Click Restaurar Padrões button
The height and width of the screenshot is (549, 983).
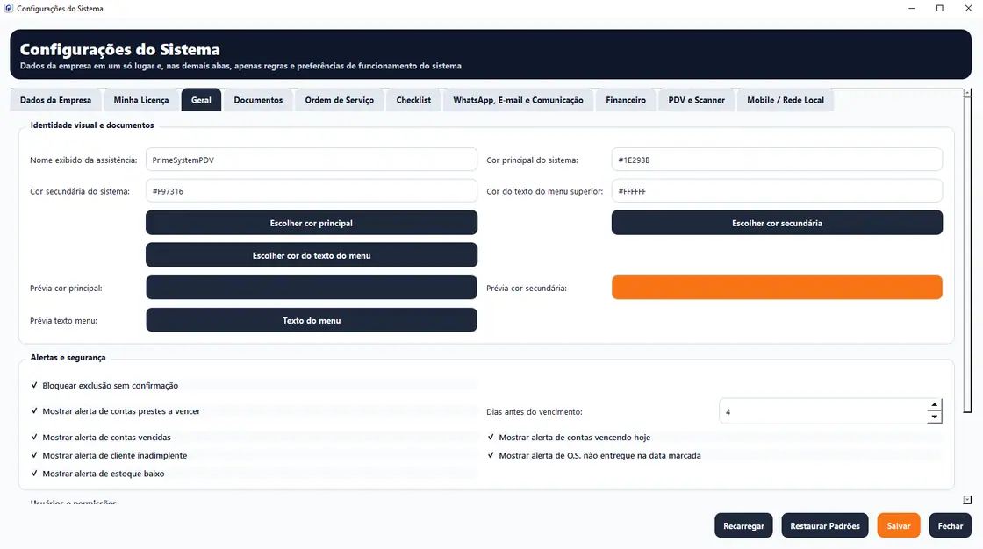pyautogui.click(x=825, y=526)
